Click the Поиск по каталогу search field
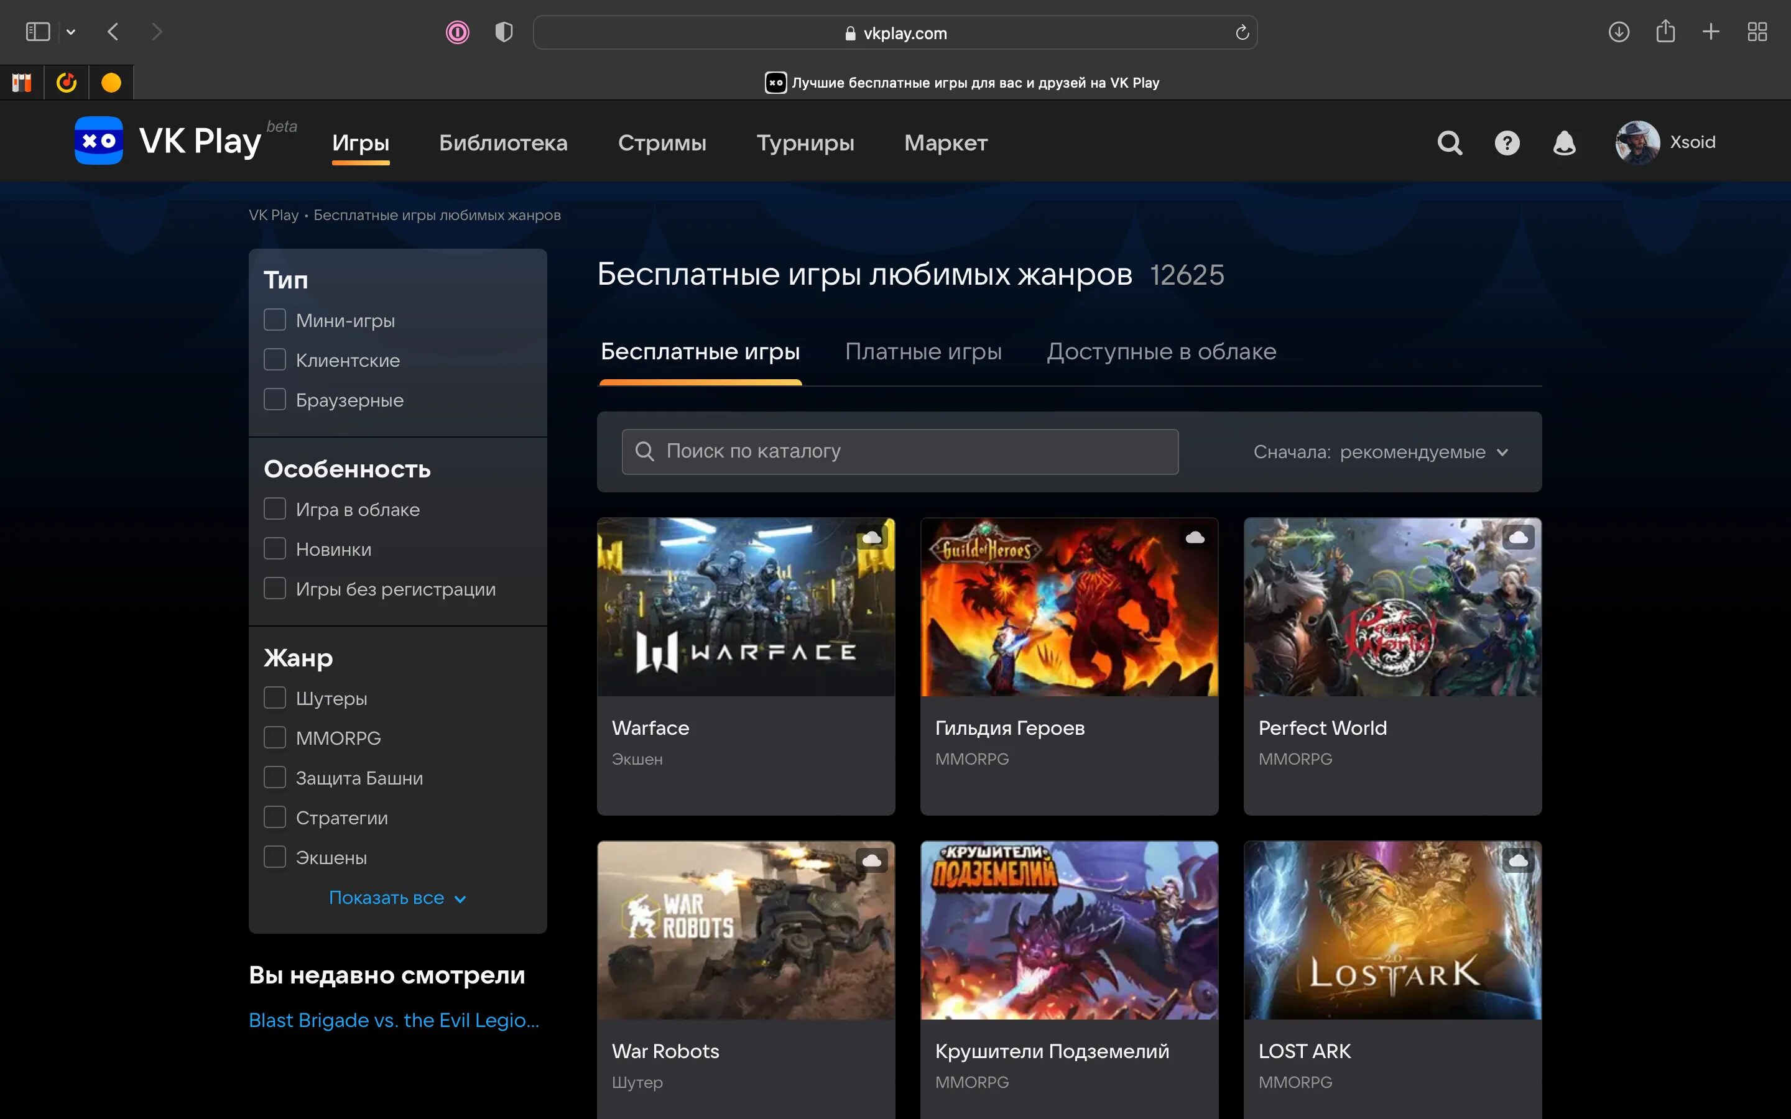 pyautogui.click(x=900, y=451)
